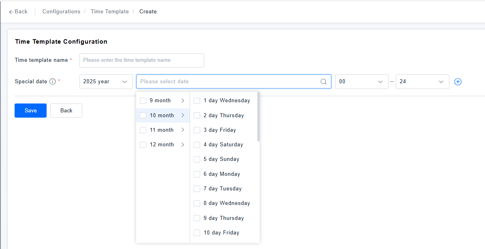Expand the 12 month chevron

point(183,144)
